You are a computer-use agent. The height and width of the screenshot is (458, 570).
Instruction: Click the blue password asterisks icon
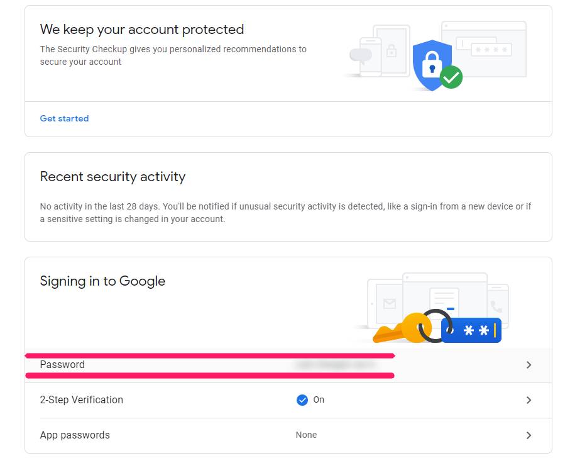pyautogui.click(x=471, y=330)
